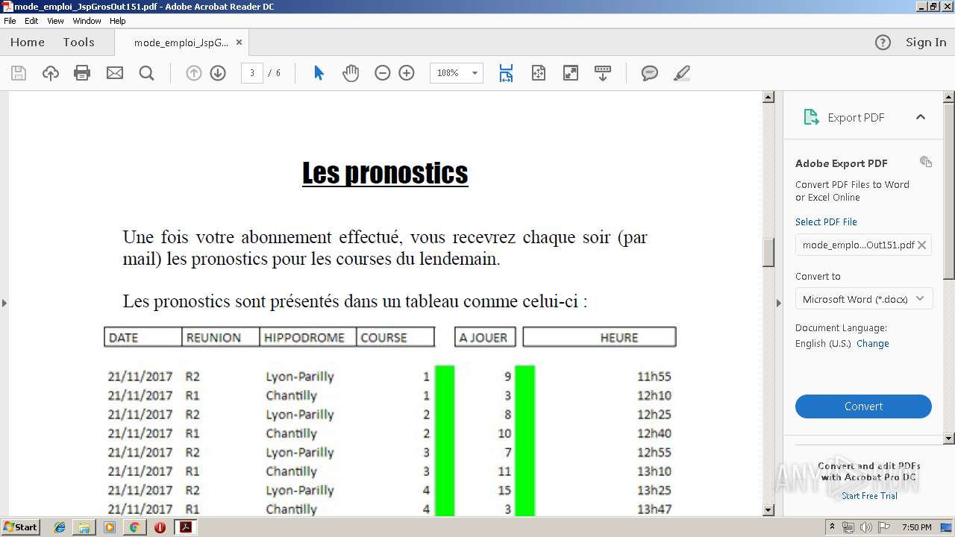Close the mode_emploi_JspG... document tab
This screenshot has width=955, height=537.
[x=239, y=43]
